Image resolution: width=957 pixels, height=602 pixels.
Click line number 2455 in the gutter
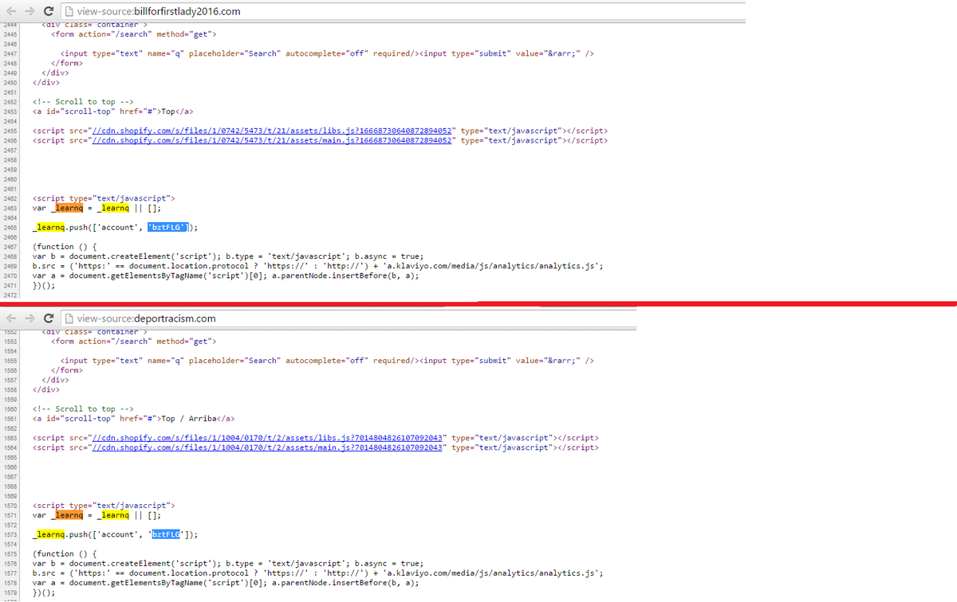pos(10,131)
